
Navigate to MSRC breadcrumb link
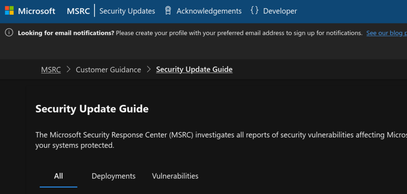(x=51, y=70)
